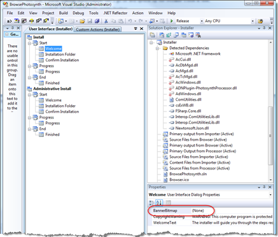Screen dimensions: 278x237
Task: Open the Custom Actions Editor icon
Action: point(191,35)
